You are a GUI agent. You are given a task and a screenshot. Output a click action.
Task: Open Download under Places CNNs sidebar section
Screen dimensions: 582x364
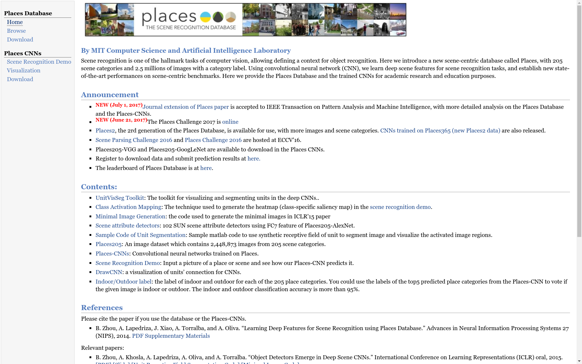coord(20,79)
